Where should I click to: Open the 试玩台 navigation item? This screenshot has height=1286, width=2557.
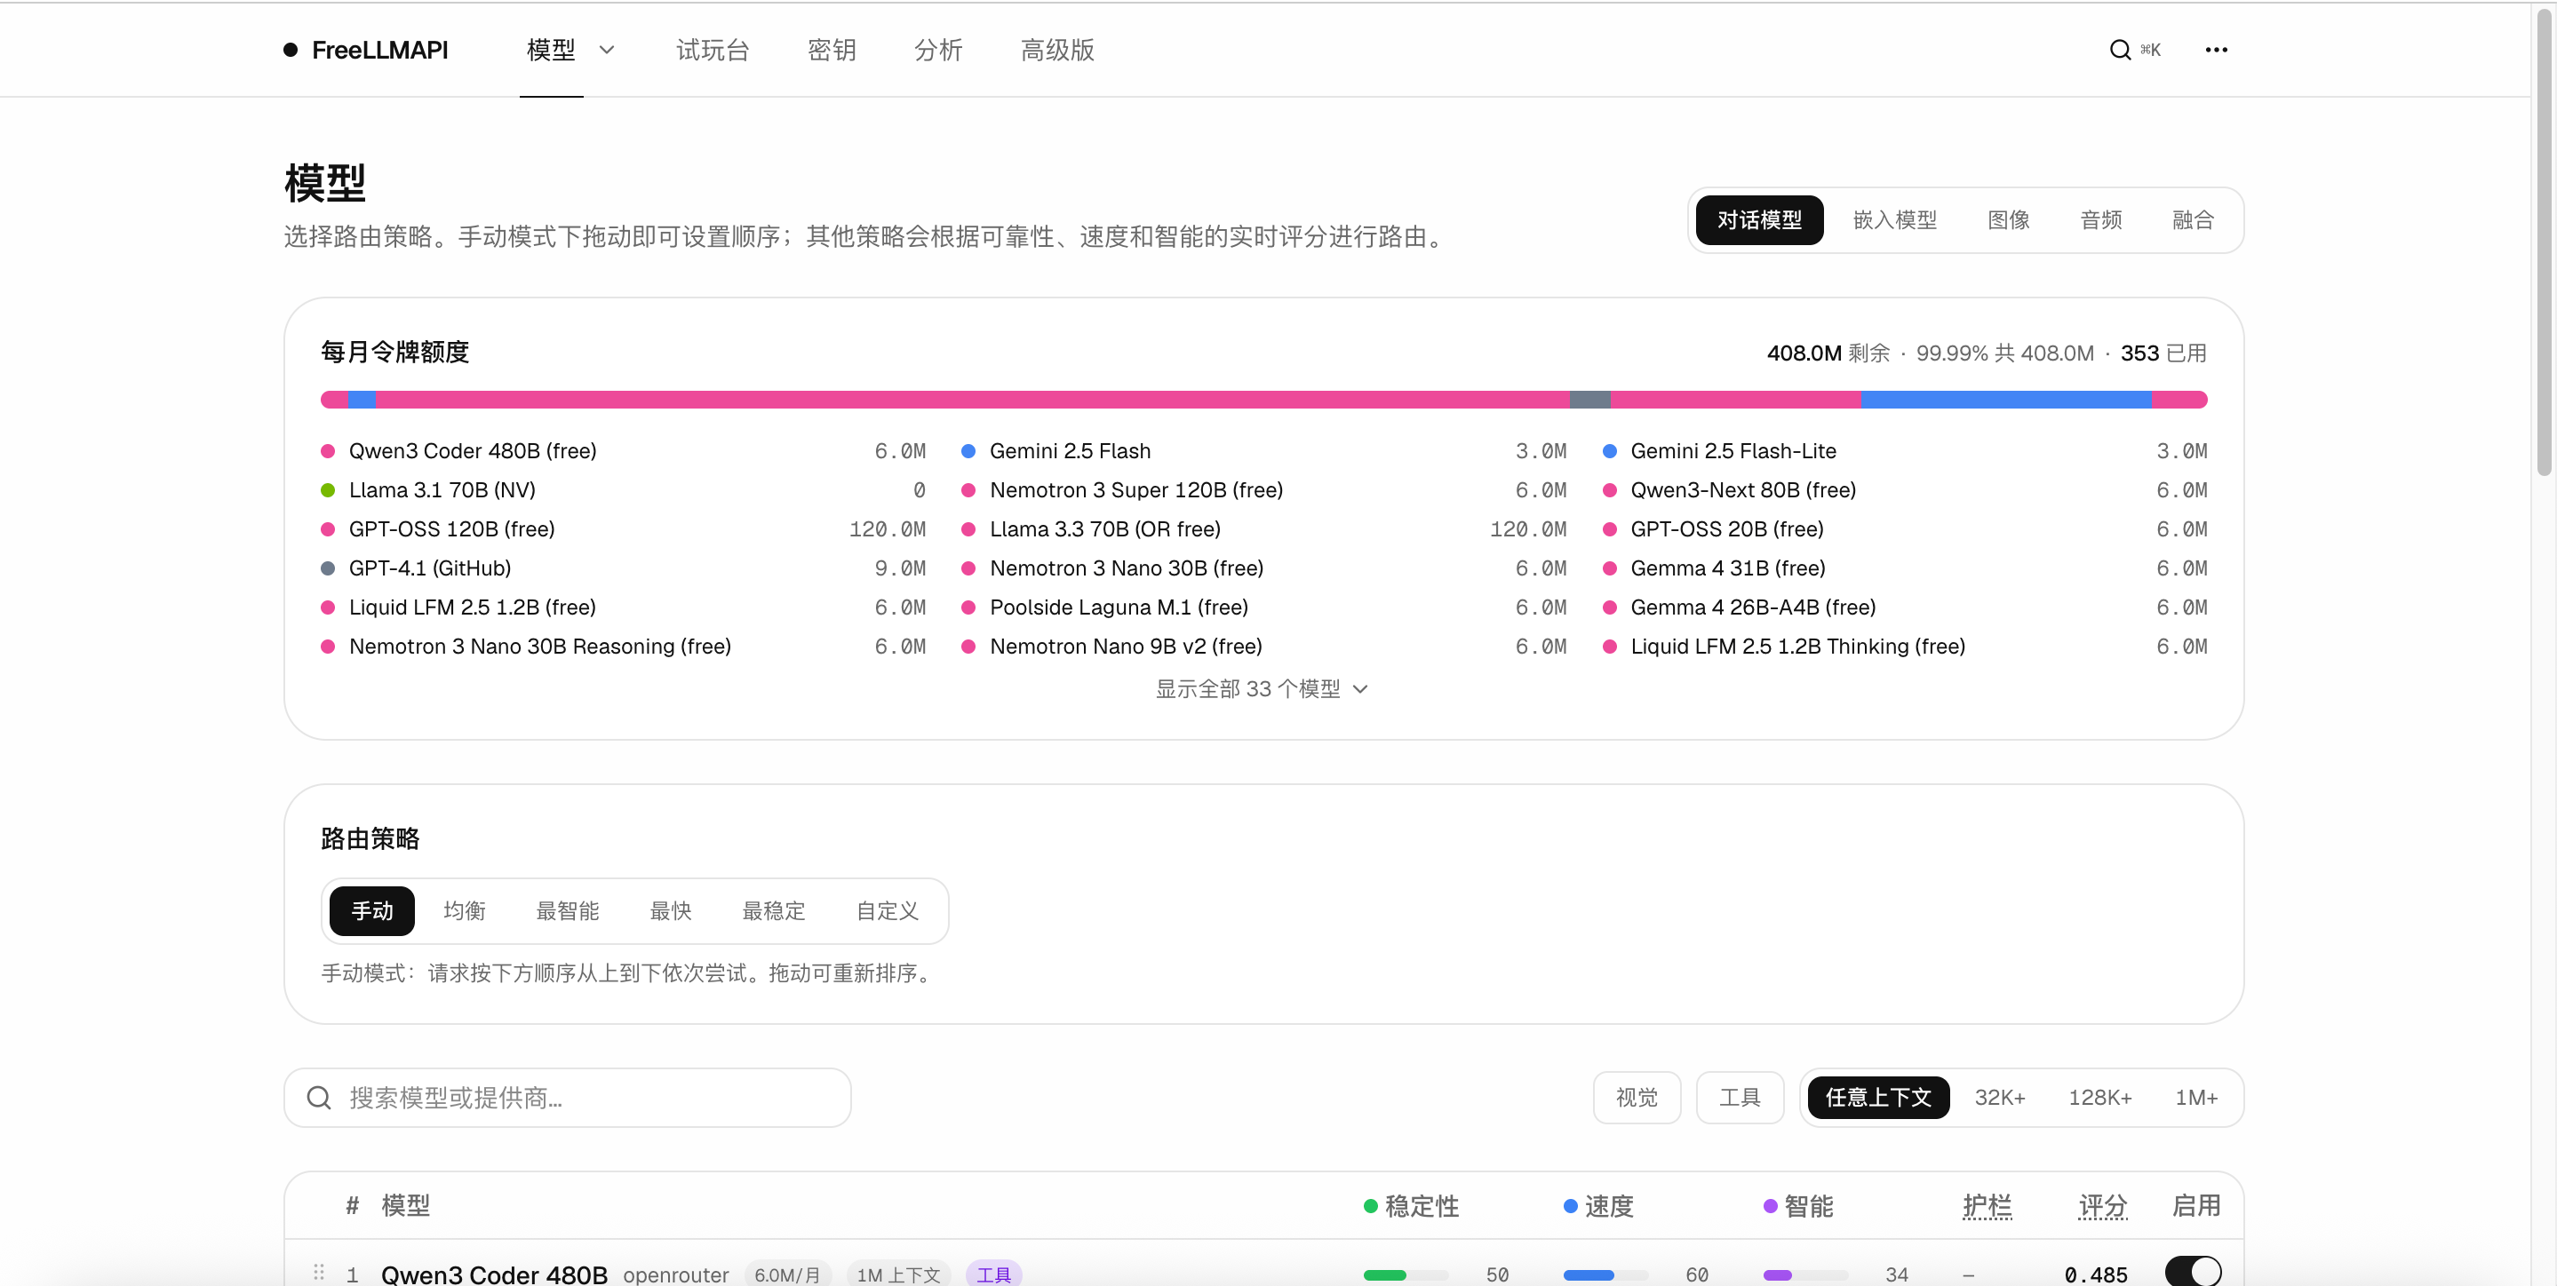coord(712,50)
